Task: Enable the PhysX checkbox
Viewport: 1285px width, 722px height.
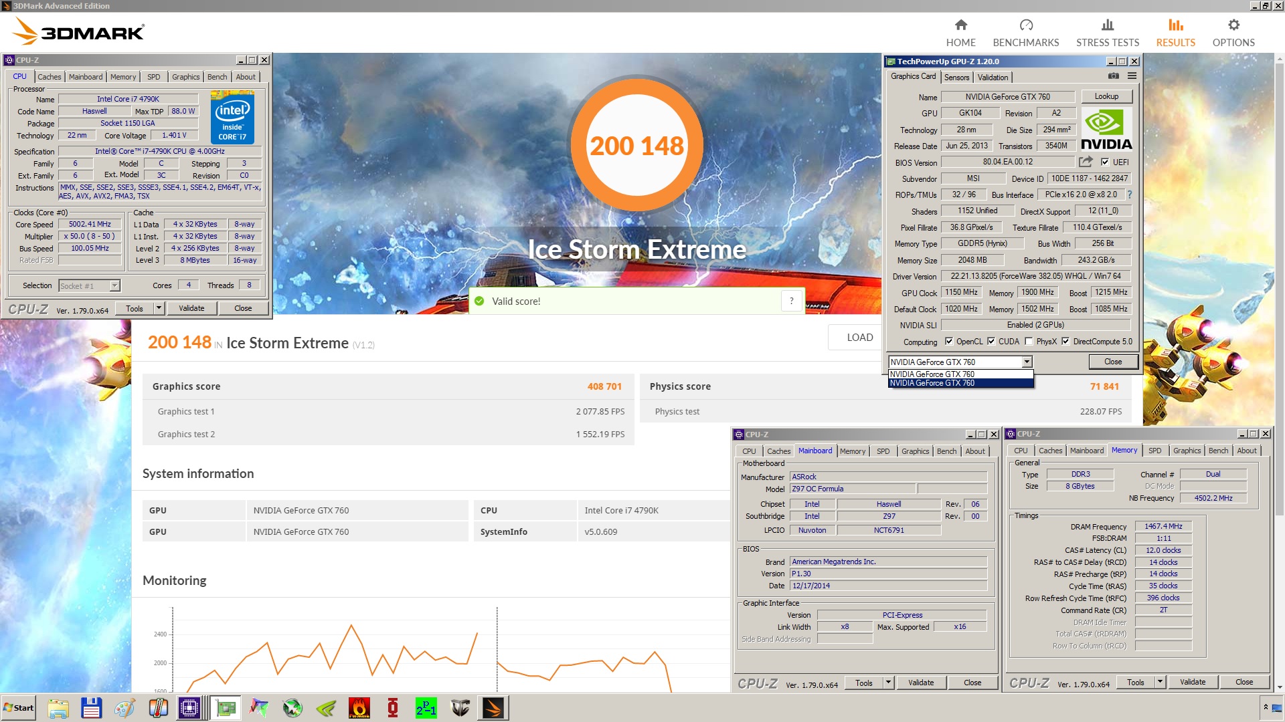Action: coord(1029,342)
